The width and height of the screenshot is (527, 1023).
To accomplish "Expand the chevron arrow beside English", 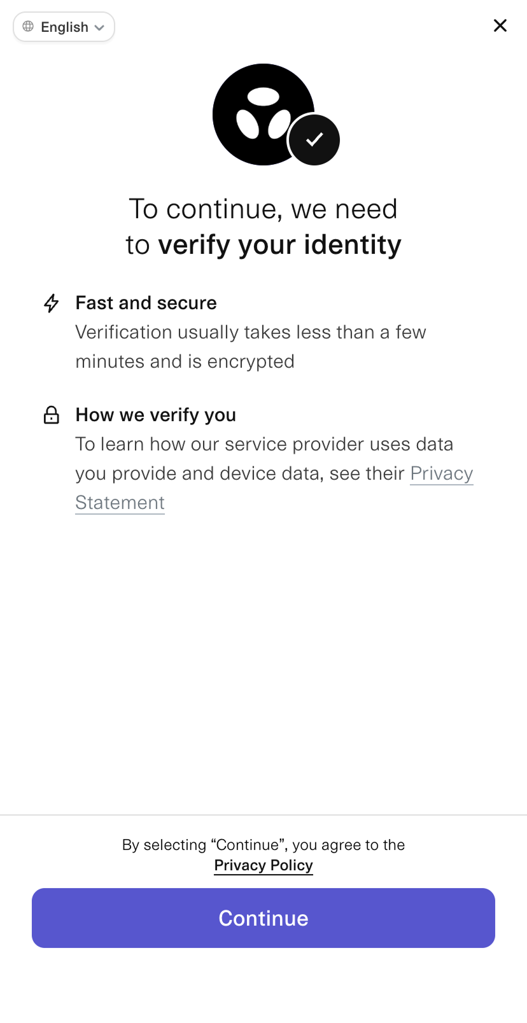I will [99, 27].
